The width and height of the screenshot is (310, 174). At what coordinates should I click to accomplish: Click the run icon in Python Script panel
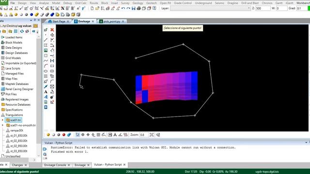click(x=45, y=149)
